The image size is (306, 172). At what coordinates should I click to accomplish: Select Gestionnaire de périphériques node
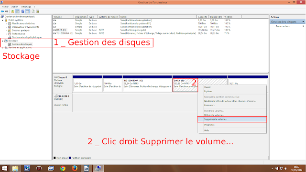pos(27,37)
